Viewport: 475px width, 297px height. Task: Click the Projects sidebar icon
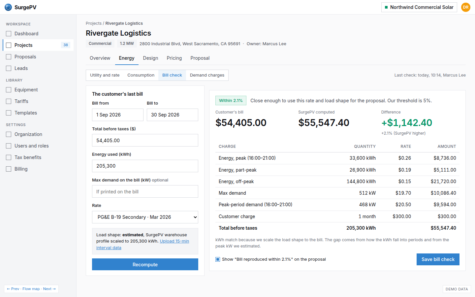[x=9, y=45]
